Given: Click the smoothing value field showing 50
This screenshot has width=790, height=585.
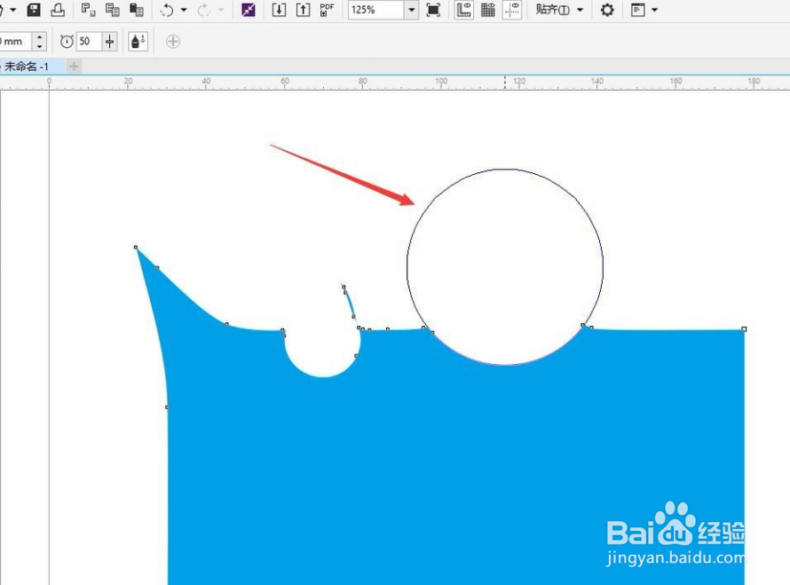Looking at the screenshot, I should [x=89, y=42].
